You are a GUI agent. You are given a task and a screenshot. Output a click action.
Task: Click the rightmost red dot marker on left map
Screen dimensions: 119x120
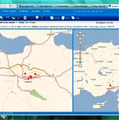pyautogui.click(x=35, y=74)
